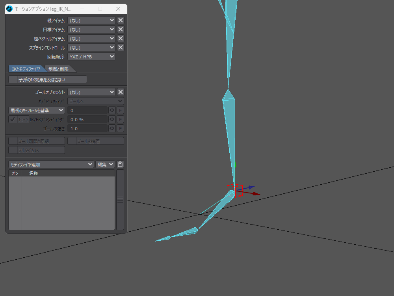This screenshot has height=296, width=394.
Task: Toggle the チェーン IK/FK checkbox
Action: tap(13, 119)
